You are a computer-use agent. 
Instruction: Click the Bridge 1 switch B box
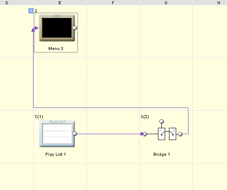[x=172, y=134]
